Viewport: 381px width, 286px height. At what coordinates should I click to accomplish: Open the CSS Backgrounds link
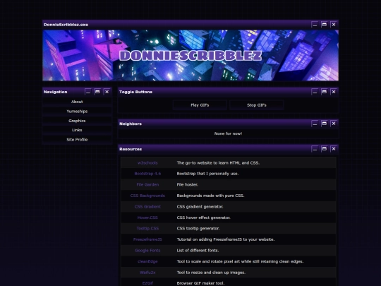pos(147,196)
